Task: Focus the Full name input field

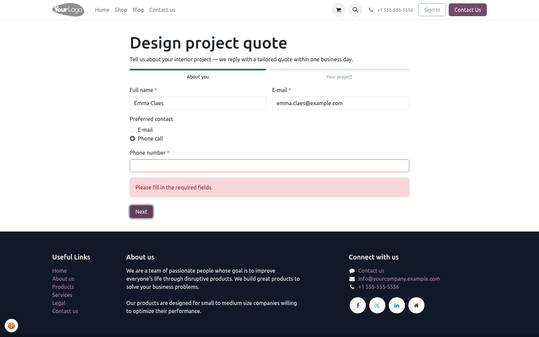Action: pyautogui.click(x=198, y=103)
